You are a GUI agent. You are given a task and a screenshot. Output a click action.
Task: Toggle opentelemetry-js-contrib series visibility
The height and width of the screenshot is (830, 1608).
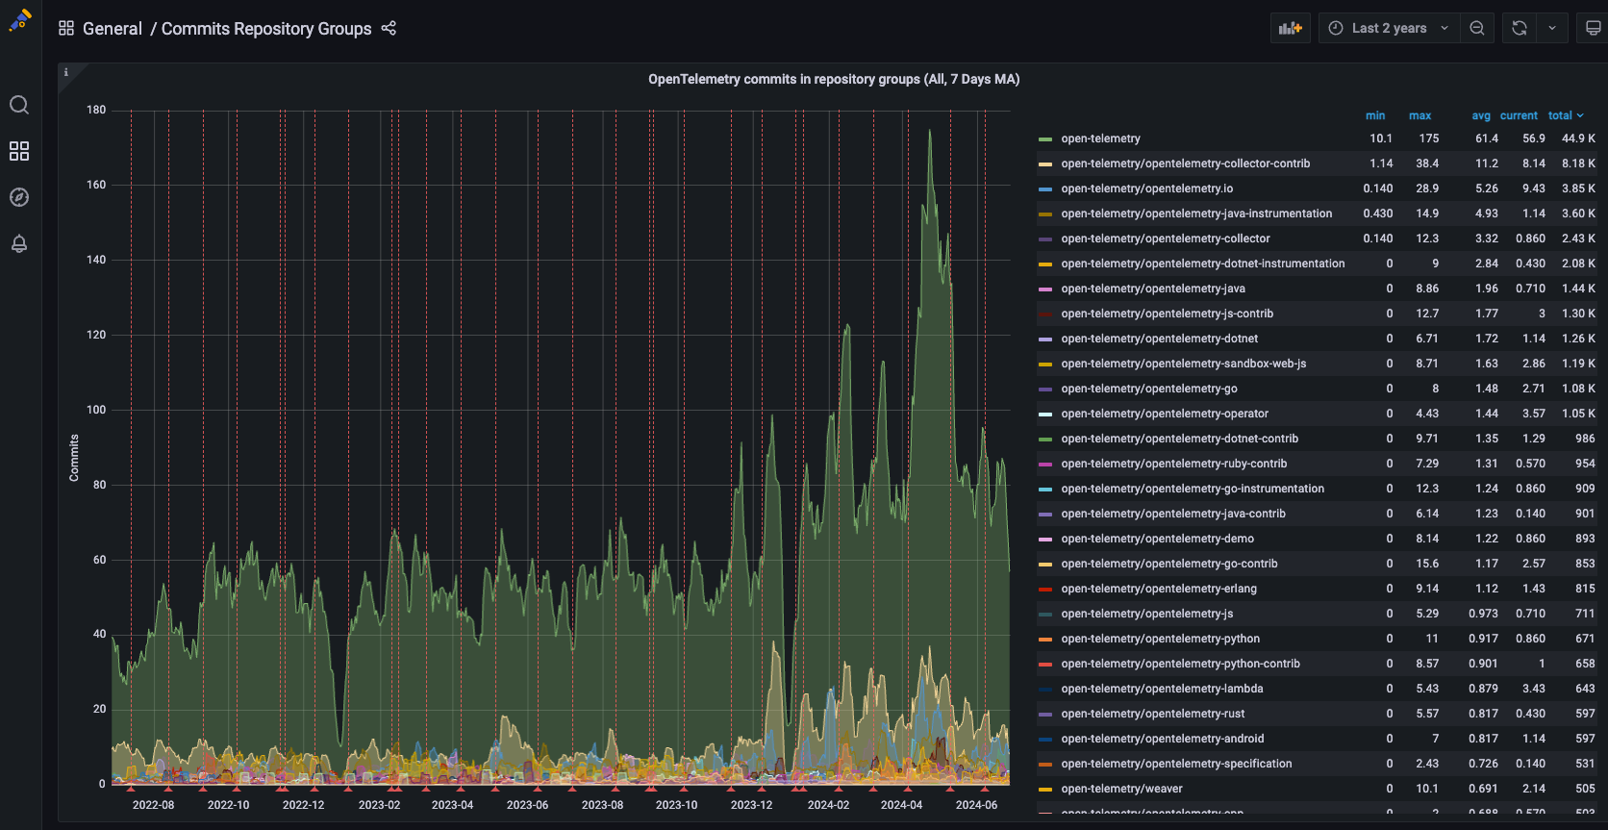click(1167, 314)
